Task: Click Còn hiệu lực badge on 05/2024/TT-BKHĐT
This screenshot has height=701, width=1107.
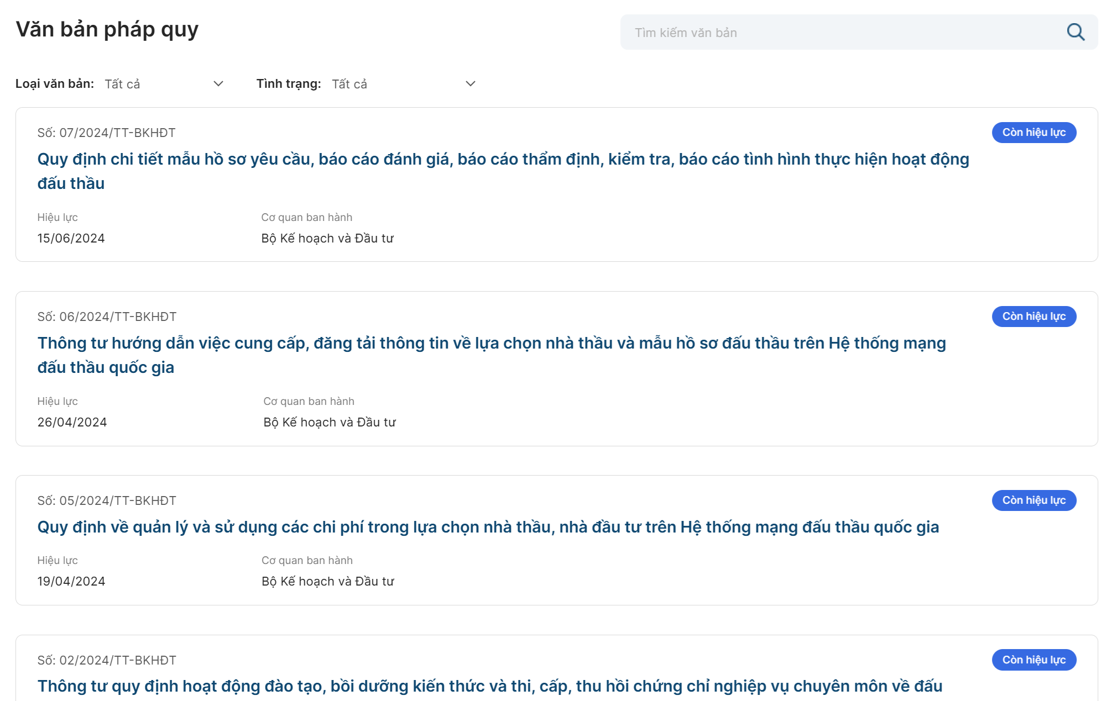Action: (x=1033, y=500)
